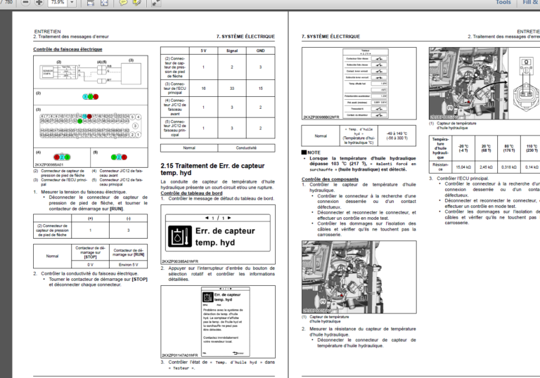Click the '2,45 kΩ' resistance value

coord(486,167)
